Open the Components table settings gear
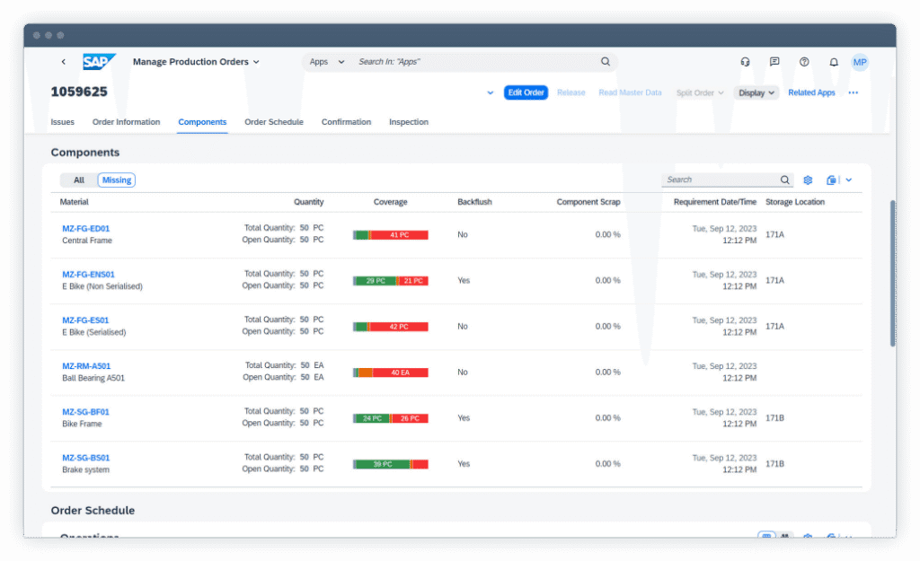920x561 pixels. click(x=808, y=180)
